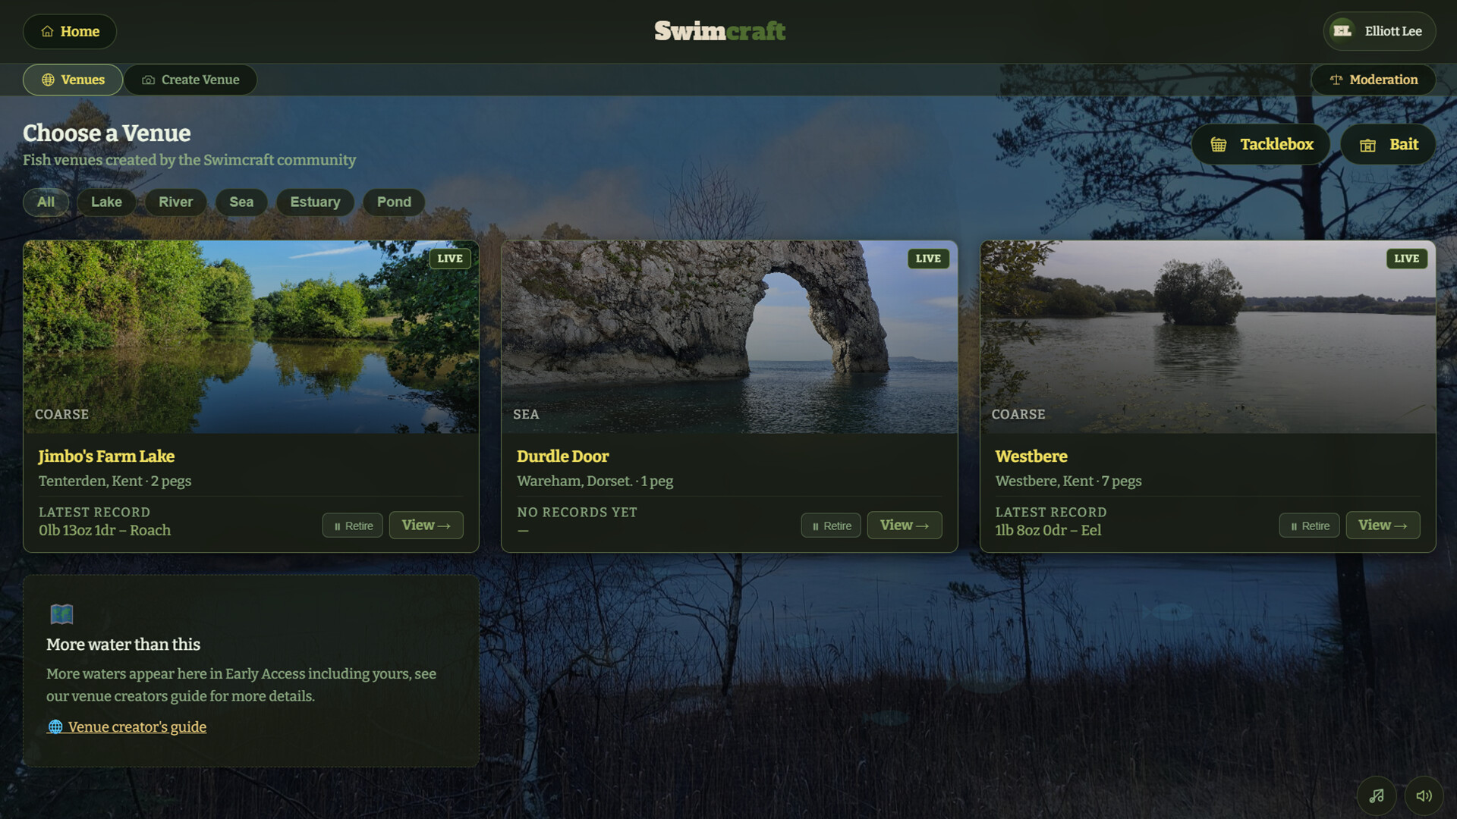Viewport: 1457px width, 819px height.
Task: Click the Swimcraft logo
Action: coord(719,31)
